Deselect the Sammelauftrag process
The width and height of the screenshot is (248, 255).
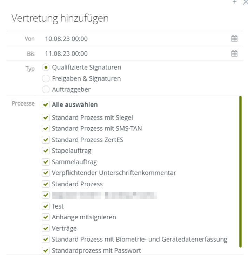point(45,162)
